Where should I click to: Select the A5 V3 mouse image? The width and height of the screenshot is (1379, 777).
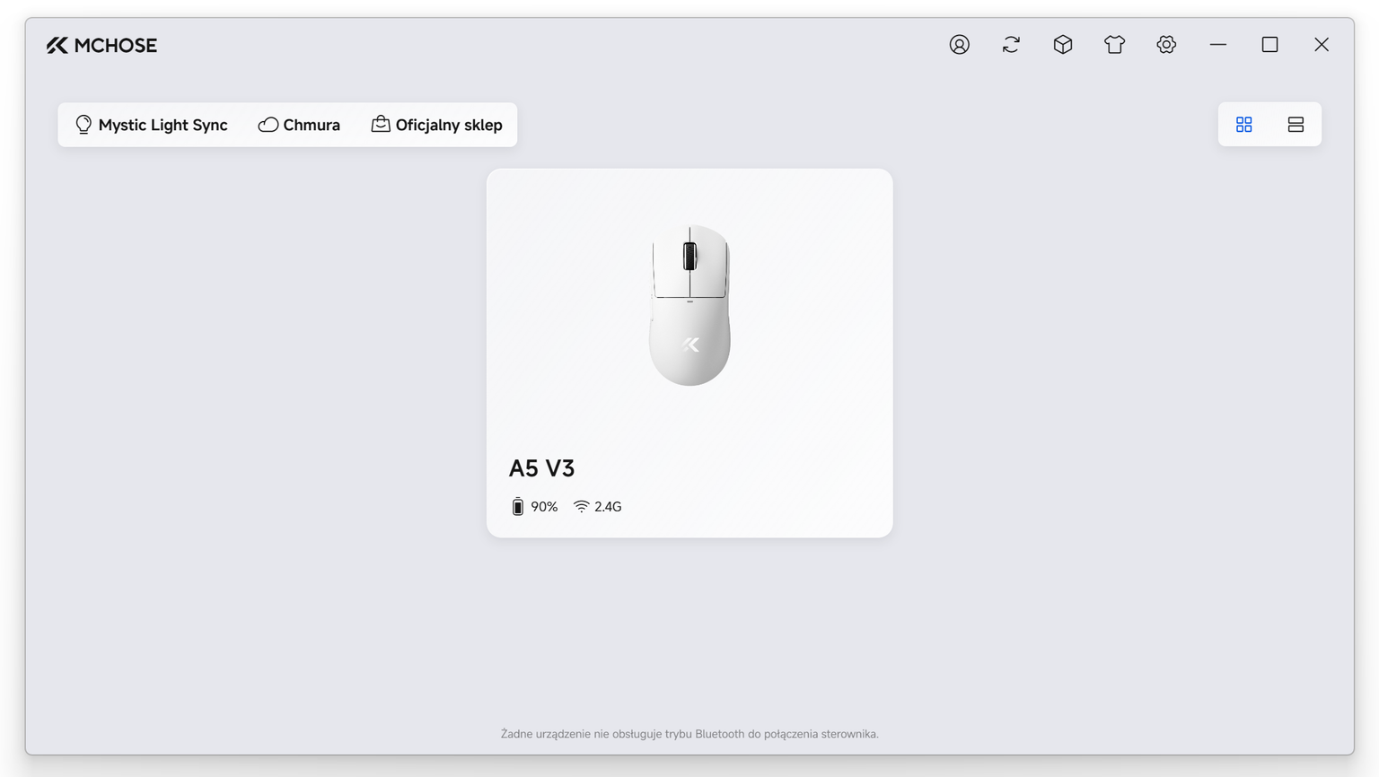pos(689,305)
